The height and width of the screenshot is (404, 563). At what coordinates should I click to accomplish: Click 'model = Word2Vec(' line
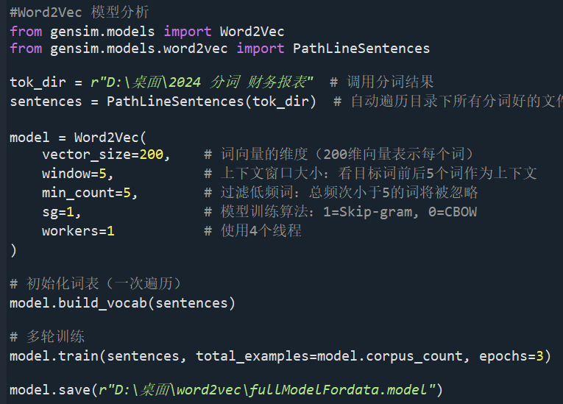78,138
